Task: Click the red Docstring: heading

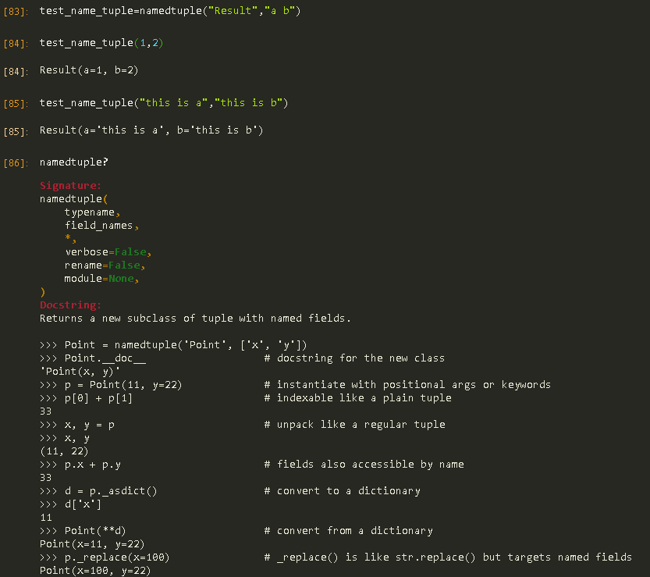Action: [70, 305]
